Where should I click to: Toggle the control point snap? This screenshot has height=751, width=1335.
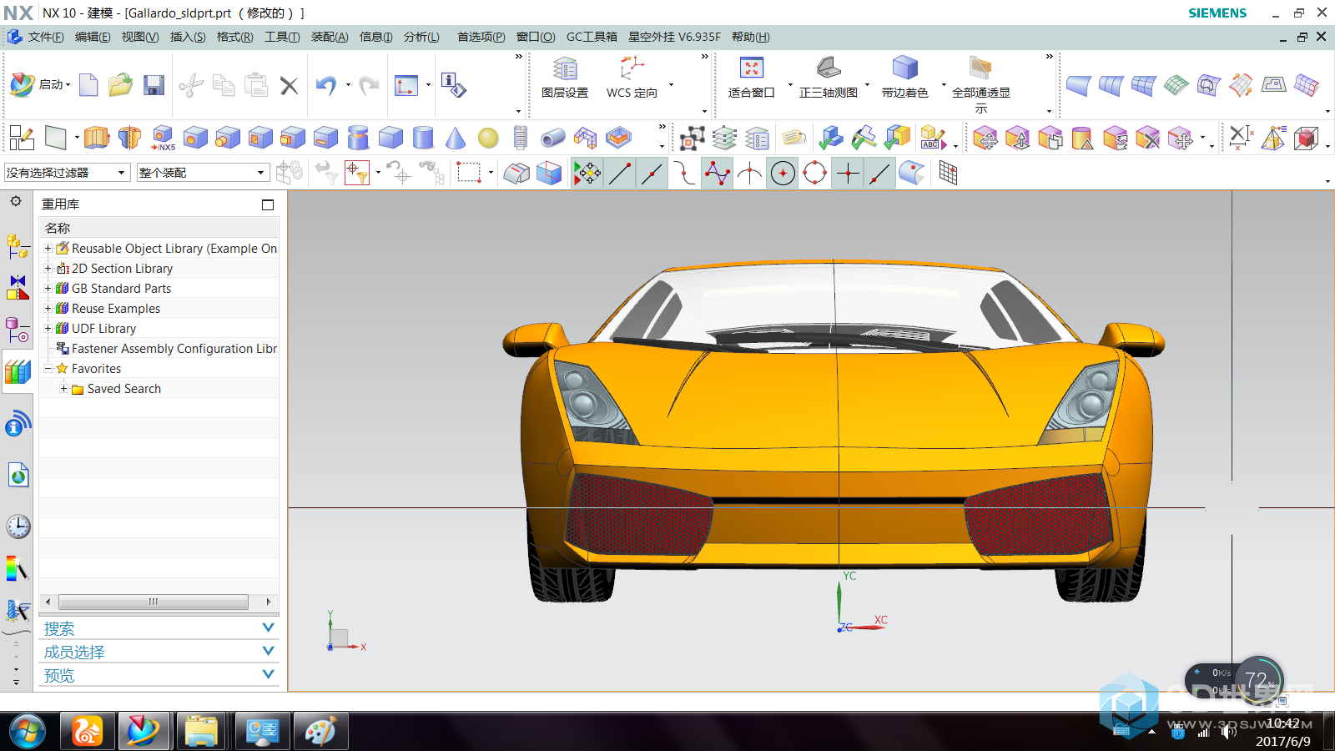(x=717, y=173)
